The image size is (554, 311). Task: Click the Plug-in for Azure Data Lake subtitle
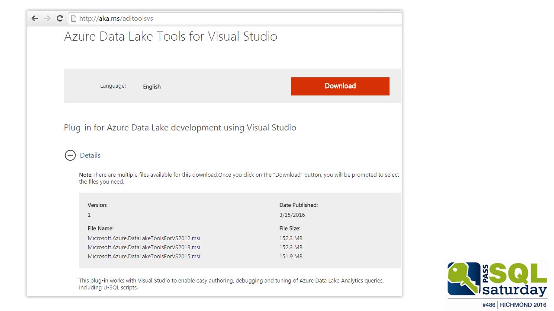(180, 128)
